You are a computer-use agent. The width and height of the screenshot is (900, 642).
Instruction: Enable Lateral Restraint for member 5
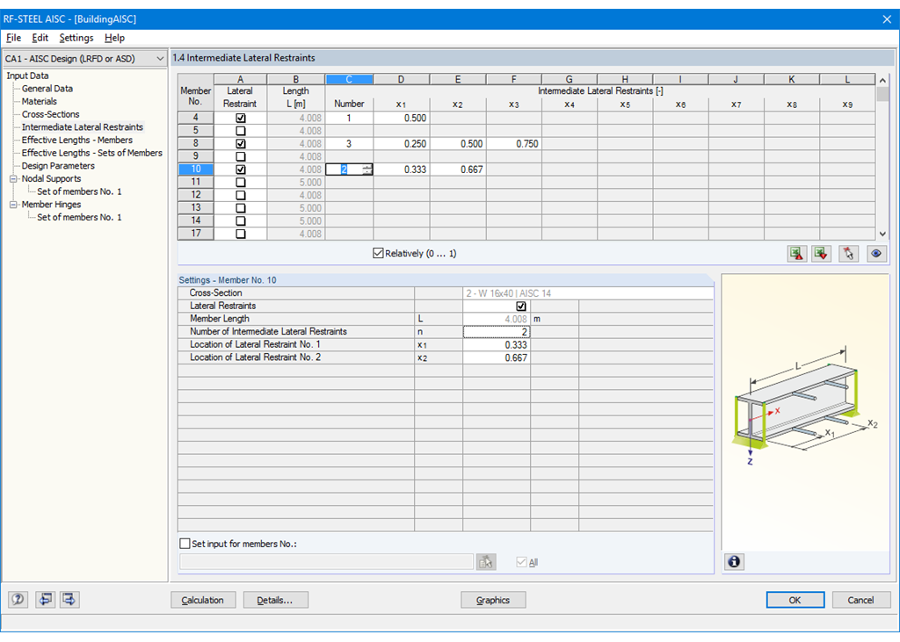click(241, 131)
